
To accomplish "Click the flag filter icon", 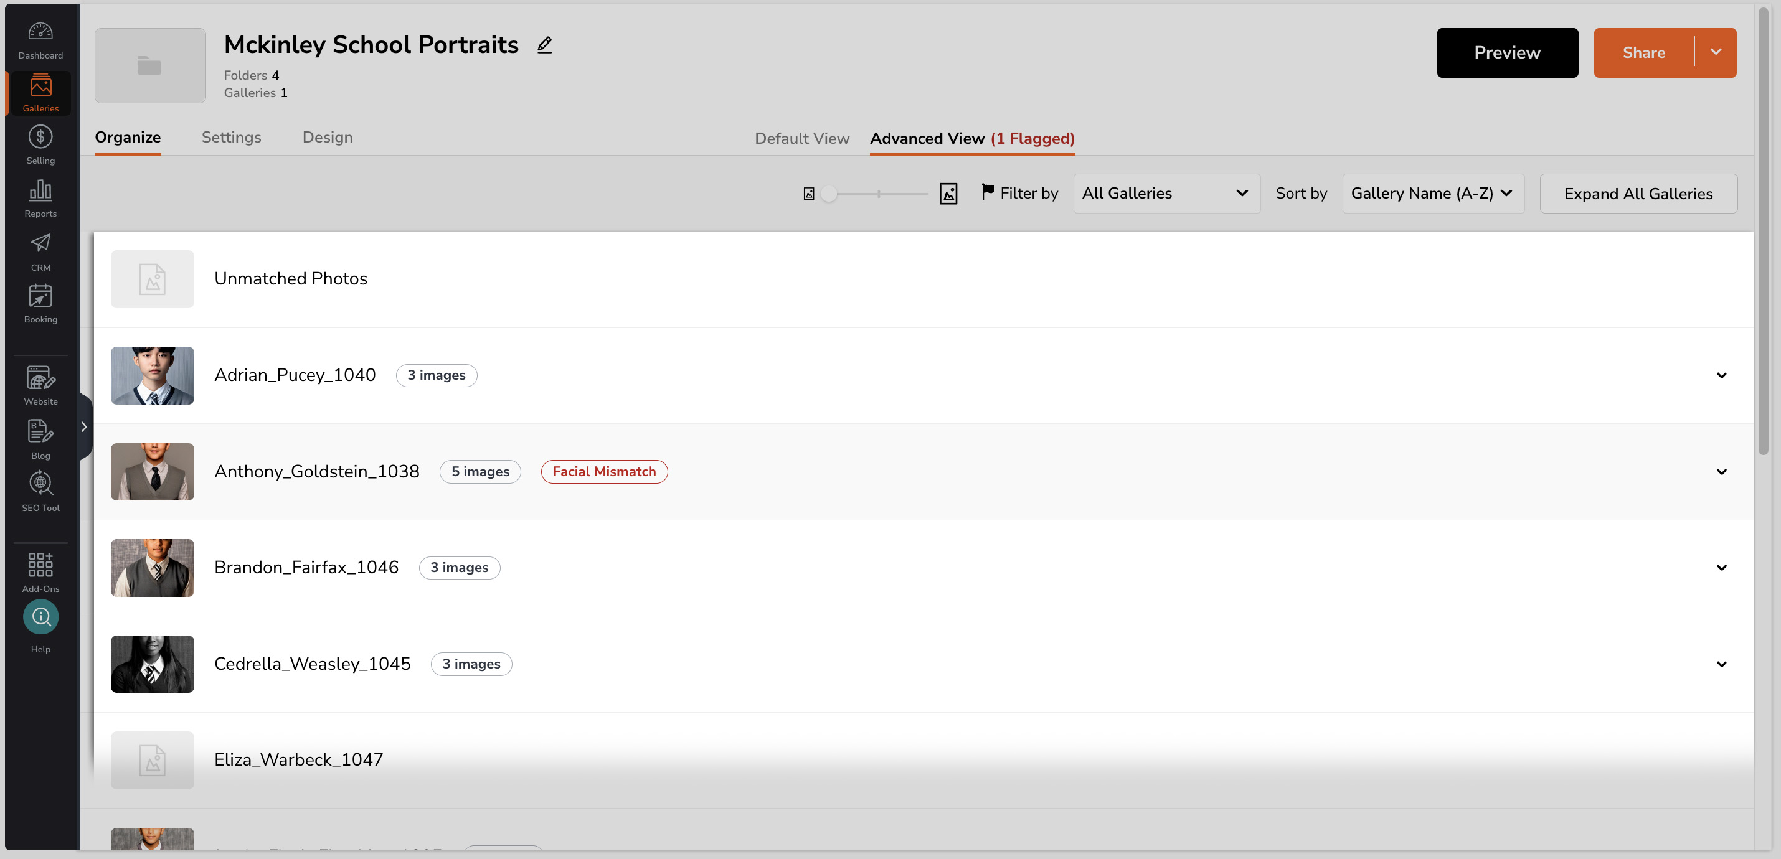I will 987,192.
